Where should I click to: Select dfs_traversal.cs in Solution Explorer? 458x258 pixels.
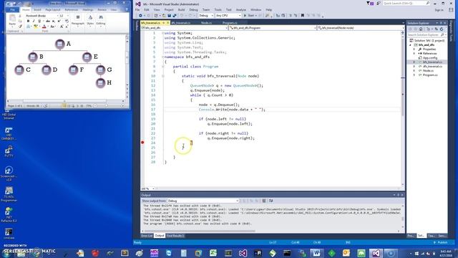(x=432, y=67)
